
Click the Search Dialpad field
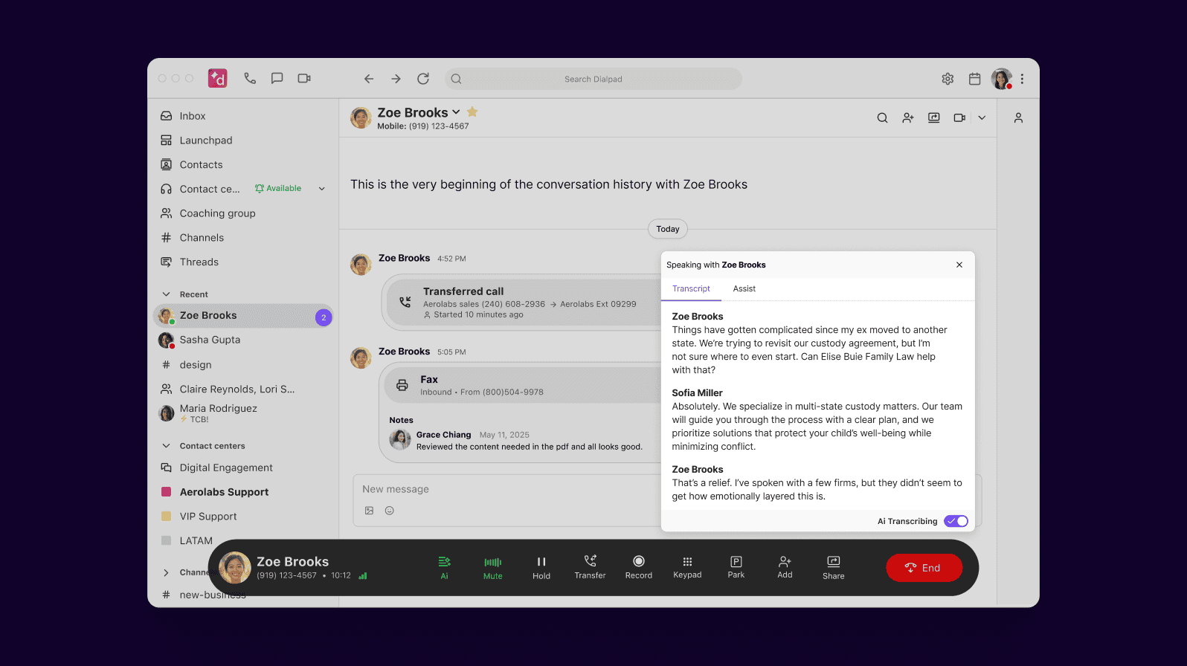point(593,79)
